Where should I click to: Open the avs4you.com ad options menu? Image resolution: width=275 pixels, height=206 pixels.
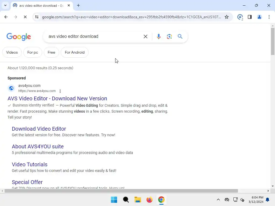[x=60, y=91]
